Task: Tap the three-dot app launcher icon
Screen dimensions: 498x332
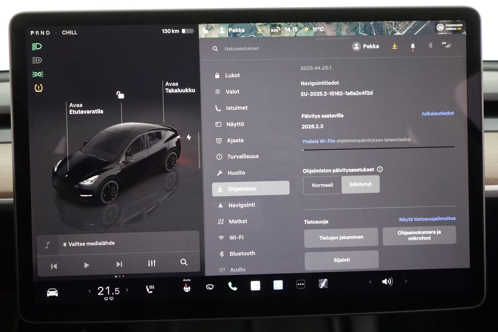Action: coord(300,285)
